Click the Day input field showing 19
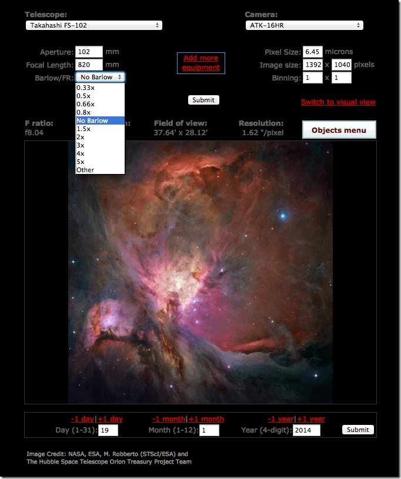The height and width of the screenshot is (479, 401). pyautogui.click(x=108, y=430)
